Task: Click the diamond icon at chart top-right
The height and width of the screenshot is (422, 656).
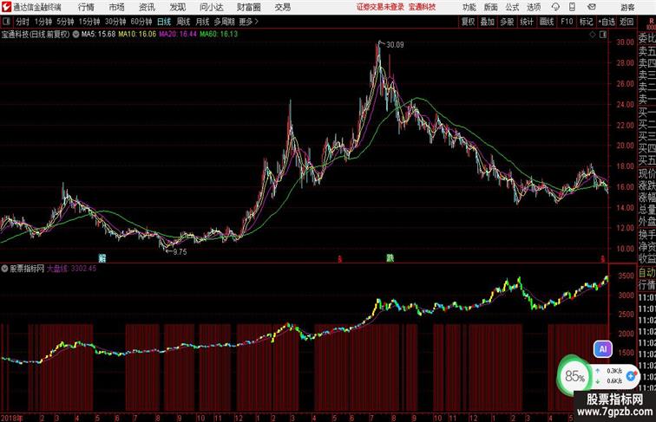Action: 593,35
